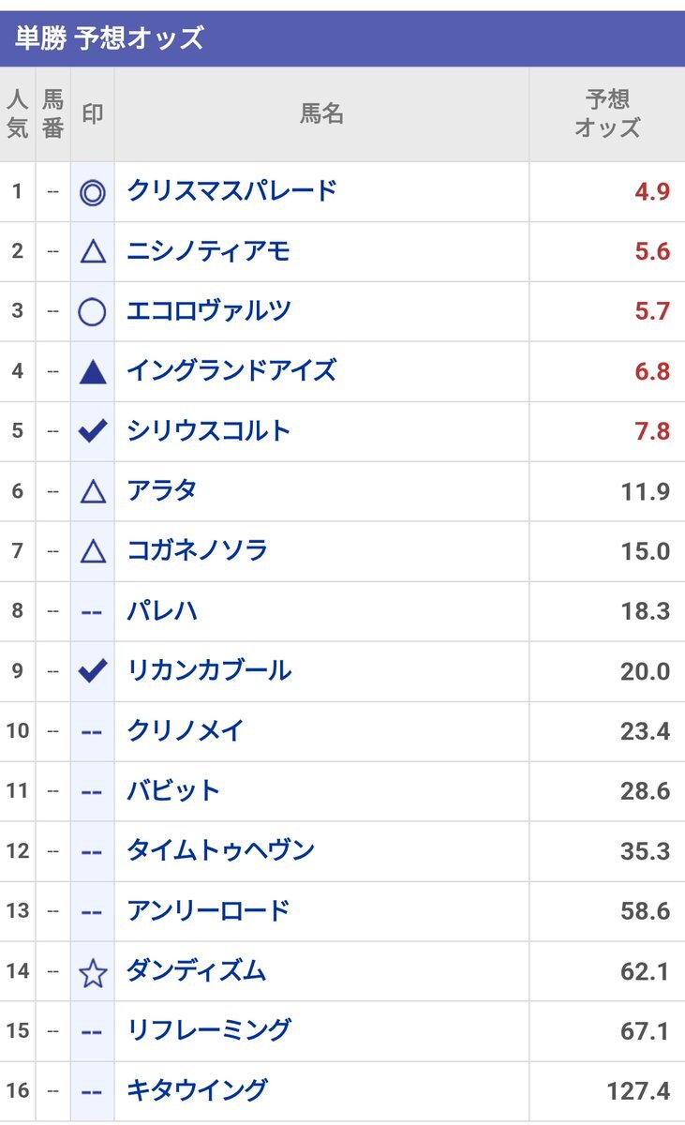Open horse link バビット

click(x=173, y=791)
